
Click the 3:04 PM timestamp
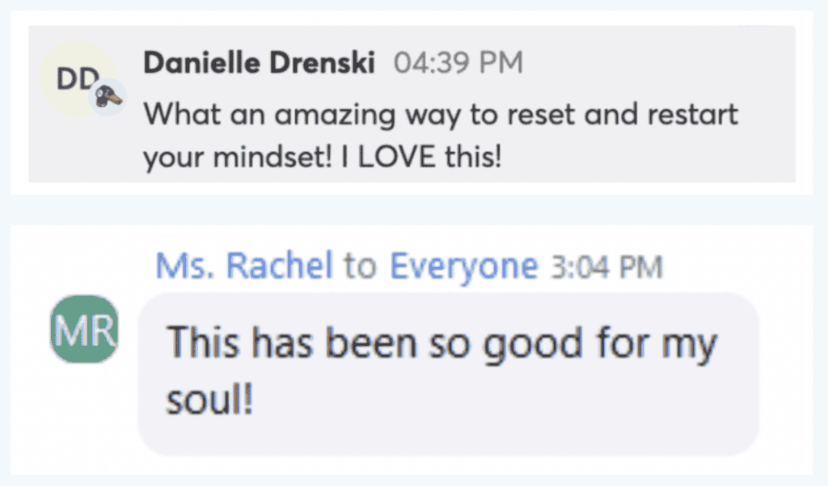coord(606,265)
